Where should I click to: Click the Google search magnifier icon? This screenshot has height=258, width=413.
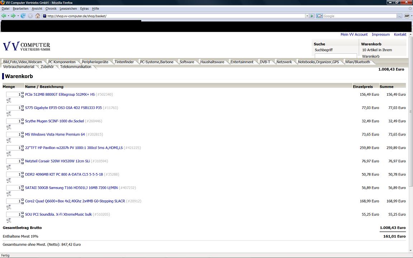[400, 16]
